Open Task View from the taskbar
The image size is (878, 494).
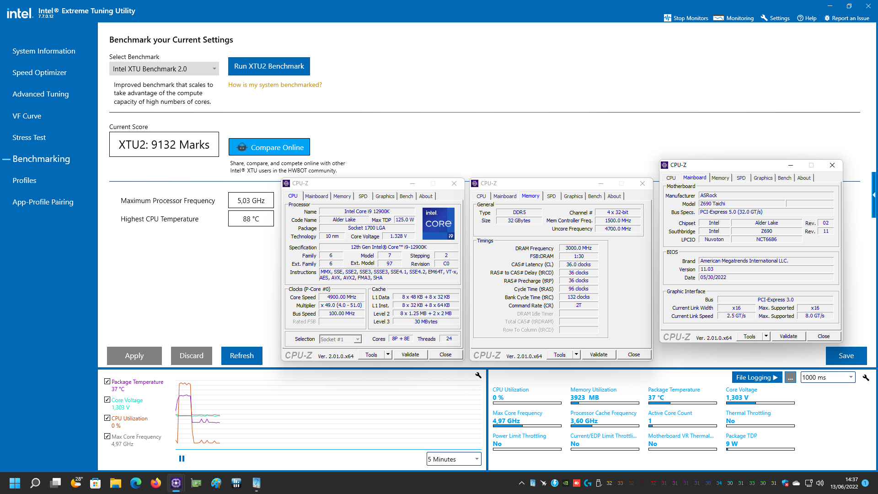tap(55, 483)
